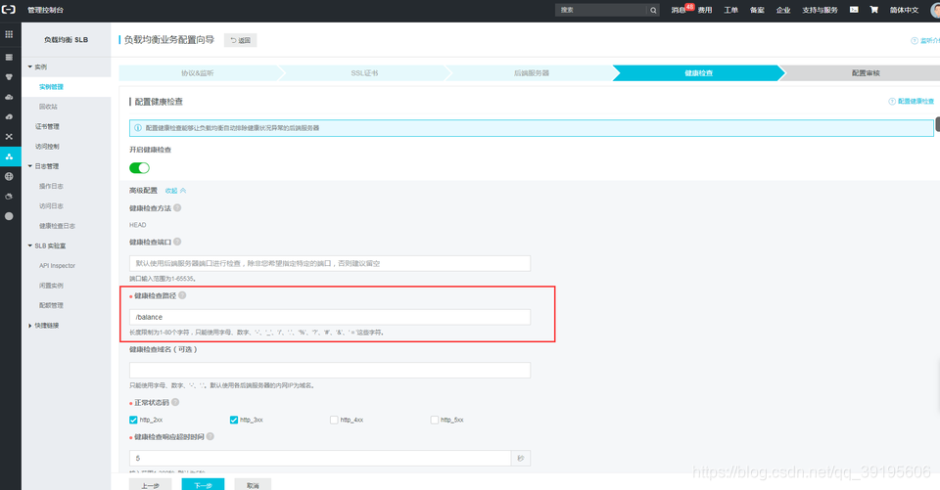Screen dimensions: 940x490
Task: Click the 取消 cancel button
Action: [x=253, y=484]
